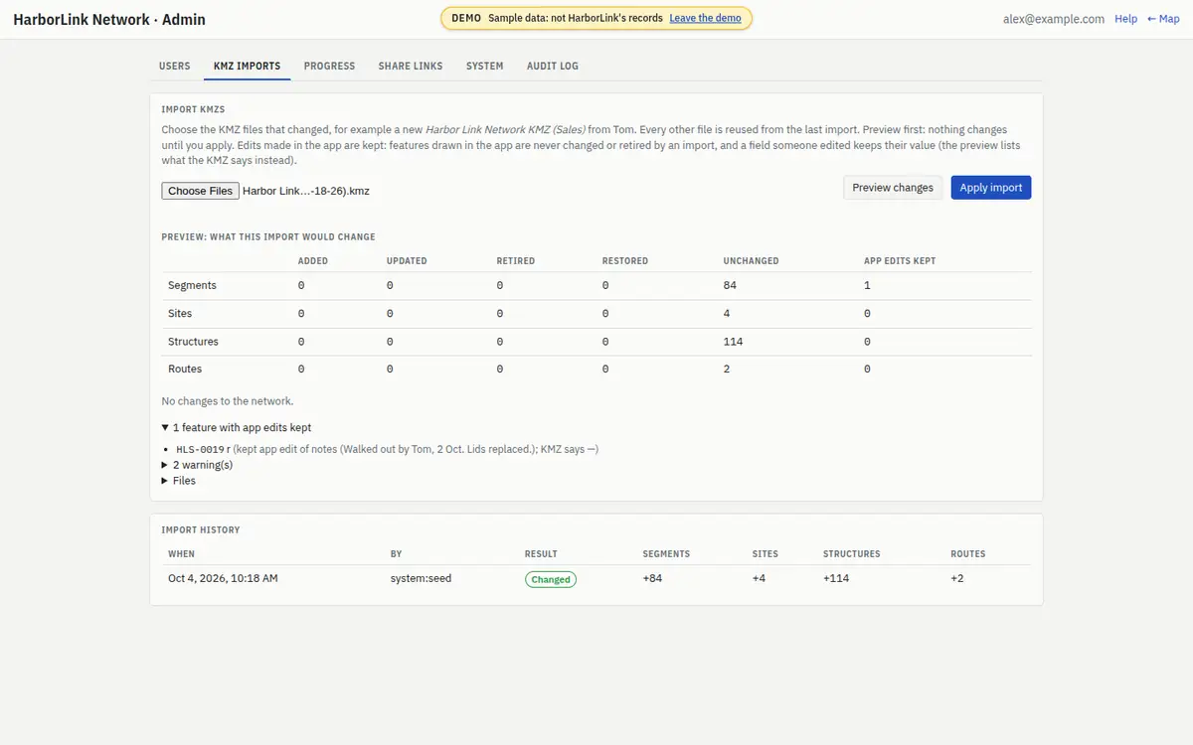The height and width of the screenshot is (745, 1193).
Task: Click the system:seed value in history
Action: click(x=421, y=578)
